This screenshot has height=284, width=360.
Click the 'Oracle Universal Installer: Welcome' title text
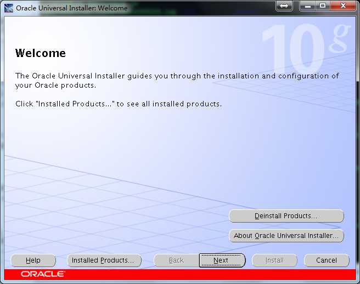[x=72, y=8]
